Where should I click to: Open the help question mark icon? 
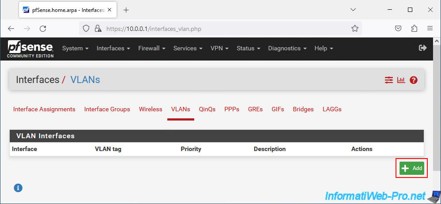tap(414, 80)
